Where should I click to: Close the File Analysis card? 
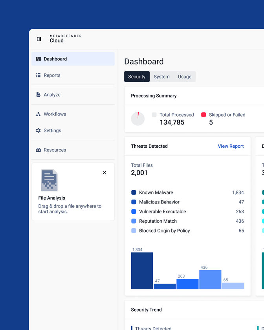pyautogui.click(x=104, y=172)
